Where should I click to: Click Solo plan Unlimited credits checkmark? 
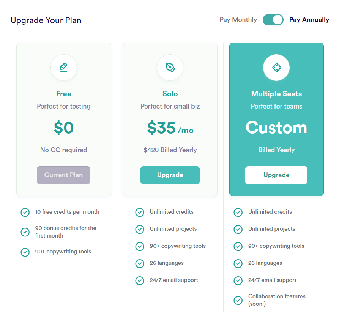[140, 212]
